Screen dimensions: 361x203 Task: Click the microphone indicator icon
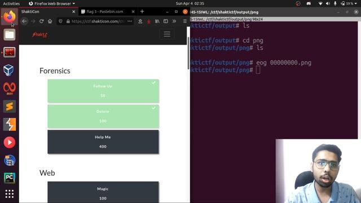(335, 3)
